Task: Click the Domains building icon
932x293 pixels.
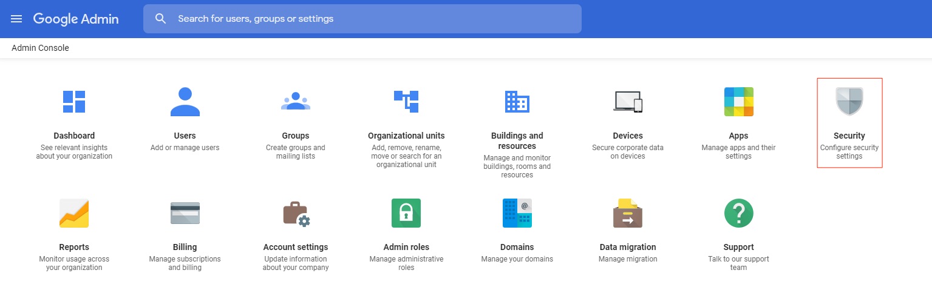Action: coord(517,213)
